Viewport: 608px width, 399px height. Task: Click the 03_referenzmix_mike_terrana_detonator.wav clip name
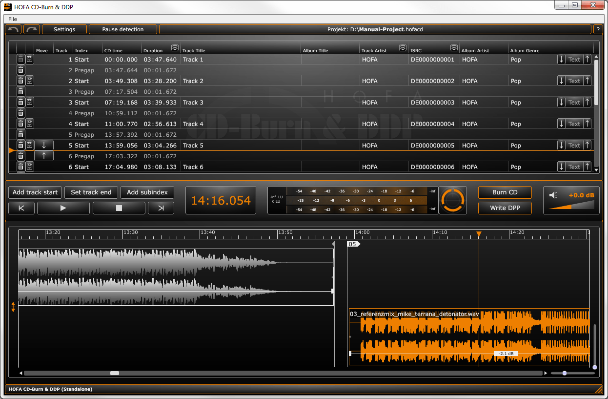(x=414, y=314)
